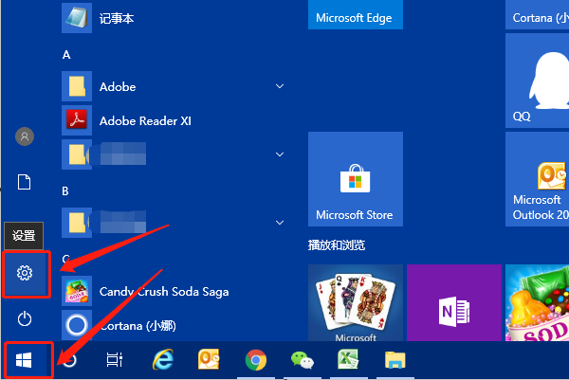Image resolution: width=569 pixels, height=380 pixels.
Task: Launch Adobe Reader XI
Action: point(173,120)
